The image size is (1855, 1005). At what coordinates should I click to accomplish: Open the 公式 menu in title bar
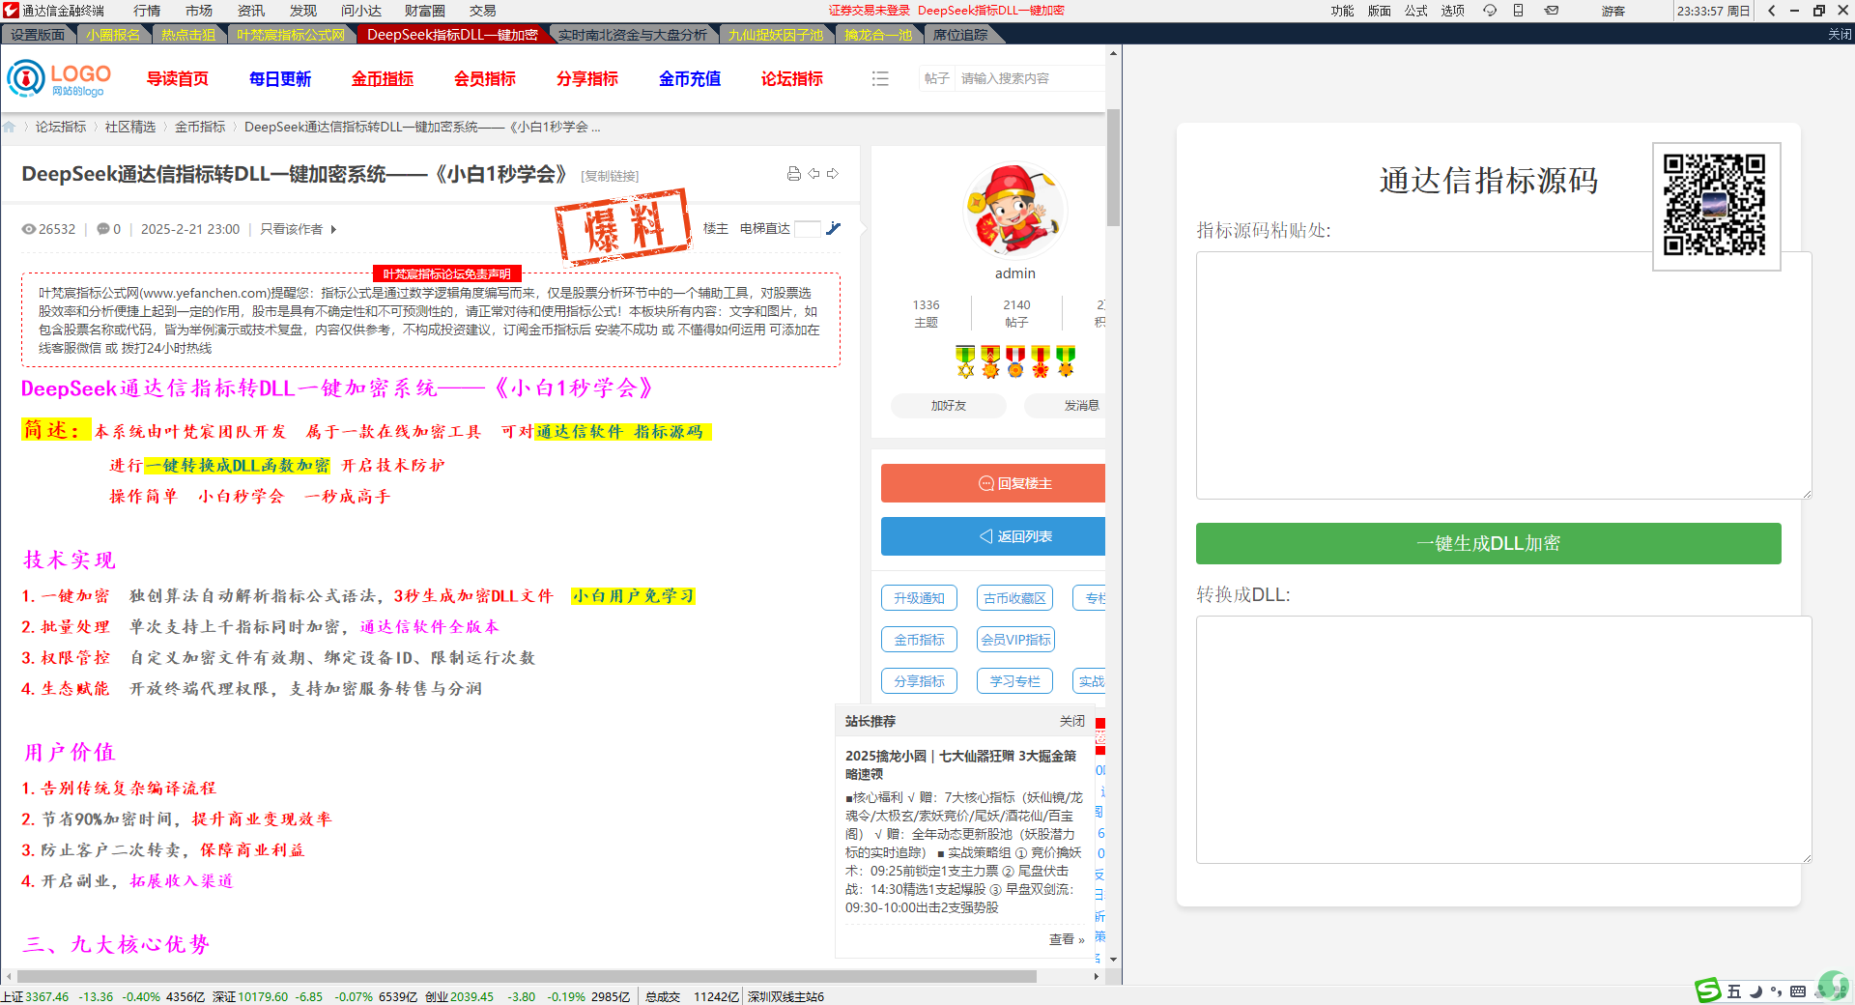(x=1415, y=11)
